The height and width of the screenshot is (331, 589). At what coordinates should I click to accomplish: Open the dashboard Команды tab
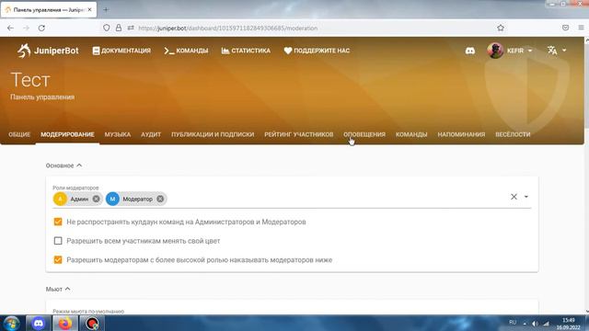411,134
